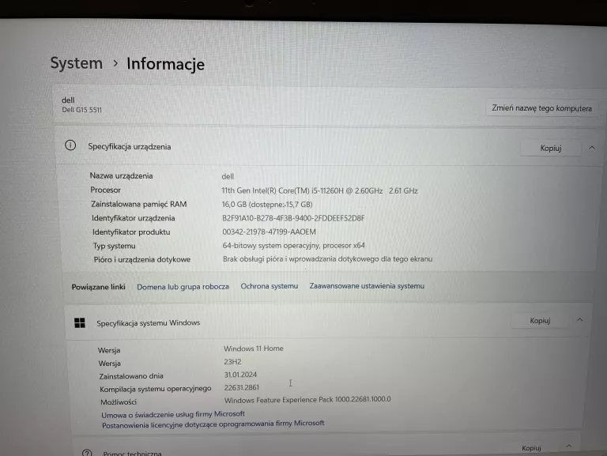The height and width of the screenshot is (456, 607).
Task: Click Kompilacja systemu operacyjnego label
Action: coord(155,389)
